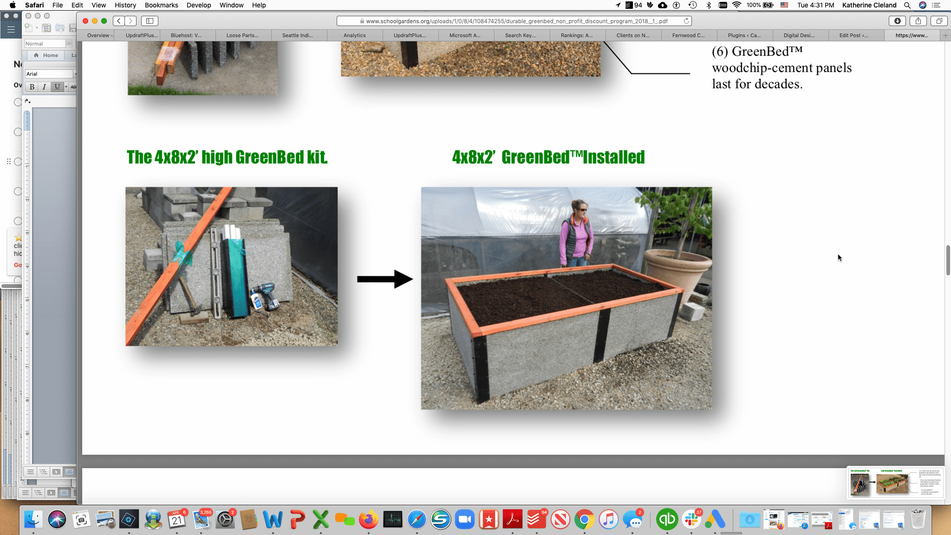Open History menu
Screen dimensions: 951x535
tap(125, 5)
